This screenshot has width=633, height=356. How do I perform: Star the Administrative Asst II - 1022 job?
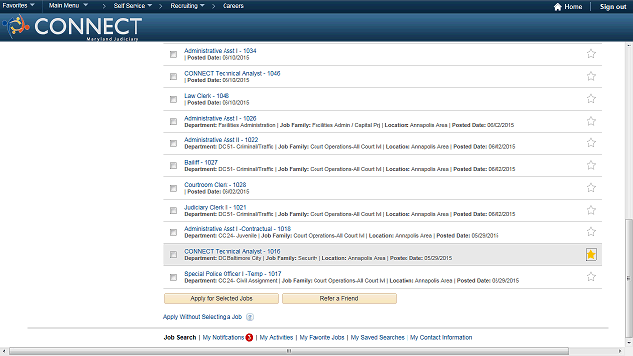pyautogui.click(x=591, y=142)
